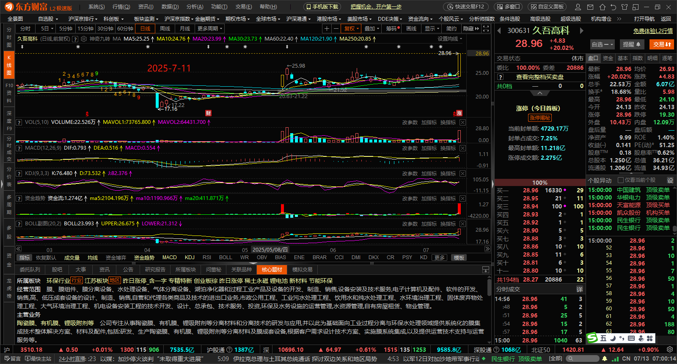Click 手机版下载 button
This screenshot has width=677, height=364.
(322, 7)
